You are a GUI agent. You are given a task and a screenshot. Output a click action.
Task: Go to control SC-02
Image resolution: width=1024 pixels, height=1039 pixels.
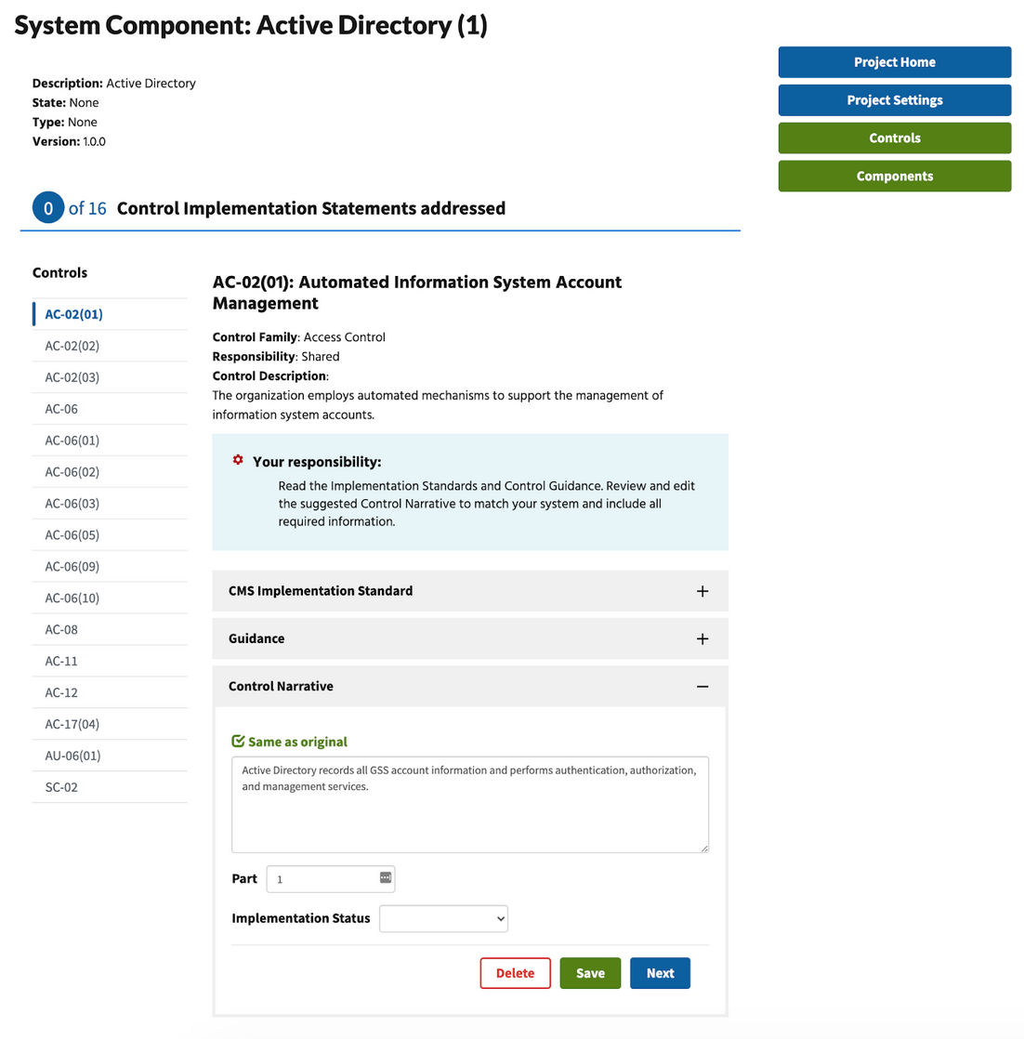point(61,787)
